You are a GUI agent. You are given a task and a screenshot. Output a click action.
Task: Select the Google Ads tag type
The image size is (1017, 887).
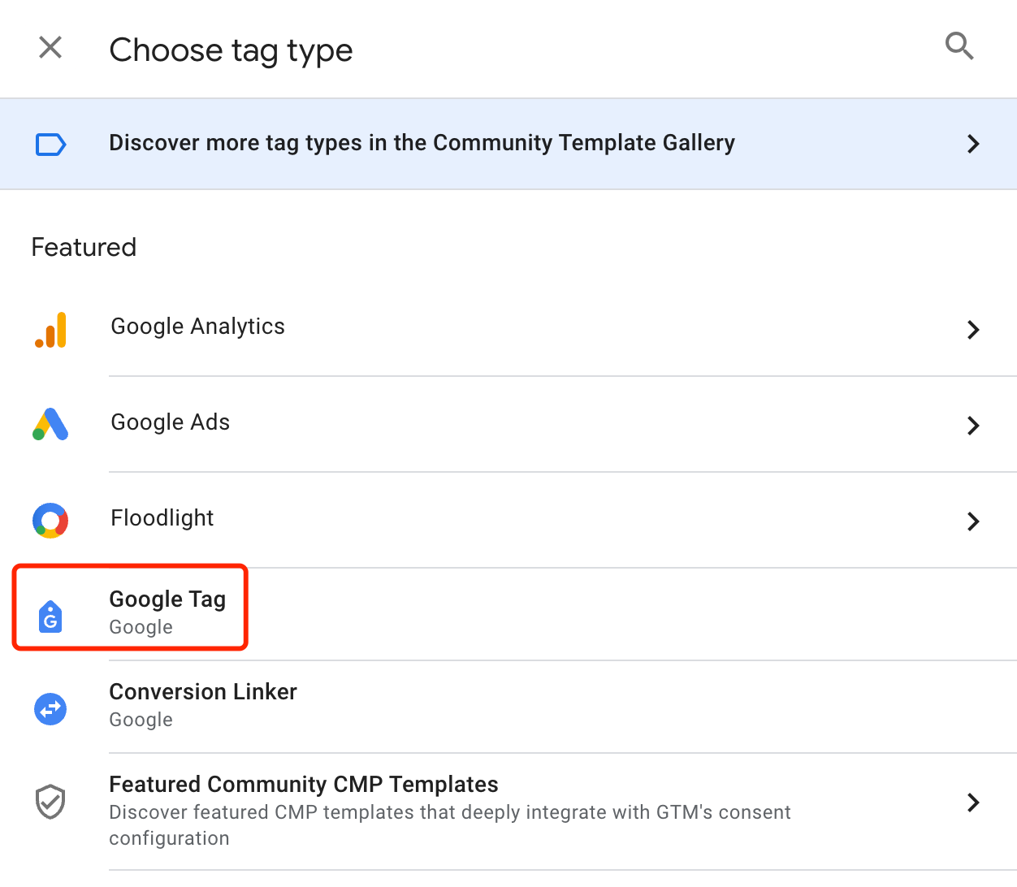coord(171,422)
